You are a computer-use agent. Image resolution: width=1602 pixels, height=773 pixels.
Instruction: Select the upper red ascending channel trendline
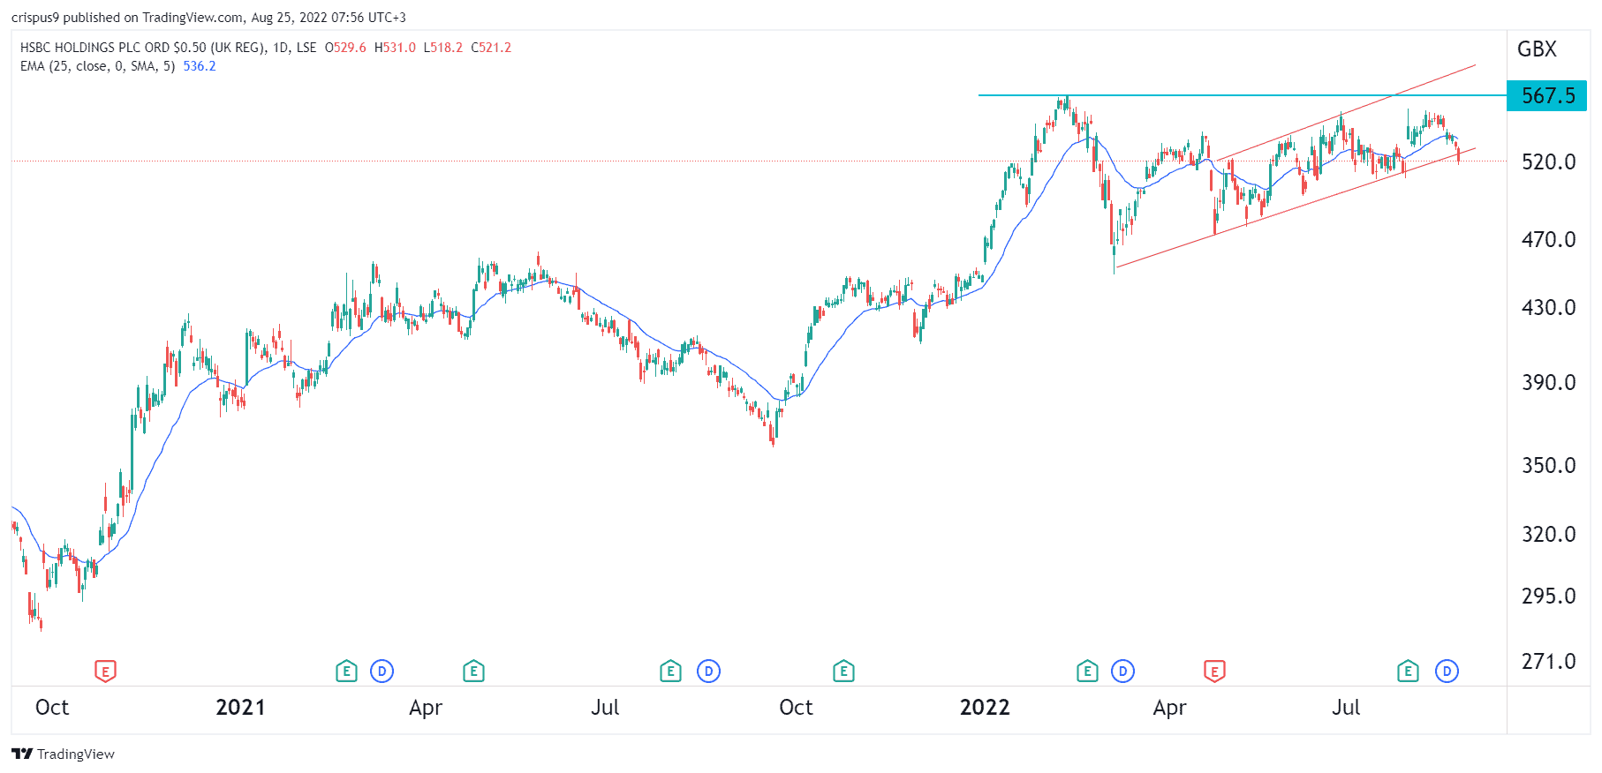[1346, 113]
